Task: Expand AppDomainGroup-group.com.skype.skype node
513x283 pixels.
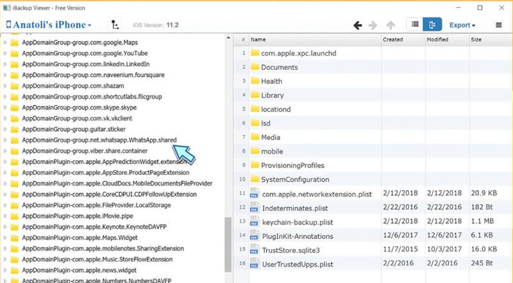Action: [x=5, y=108]
